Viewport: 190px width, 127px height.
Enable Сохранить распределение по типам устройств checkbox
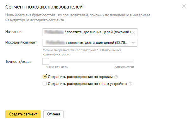click(x=45, y=84)
